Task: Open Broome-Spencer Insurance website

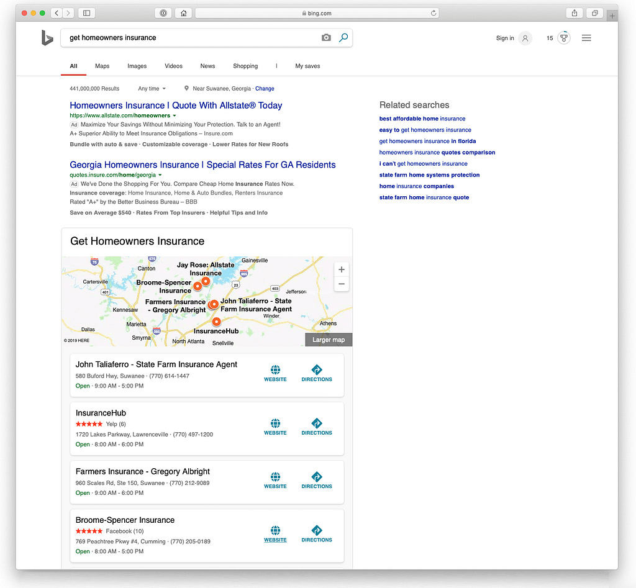Action: pos(275,533)
